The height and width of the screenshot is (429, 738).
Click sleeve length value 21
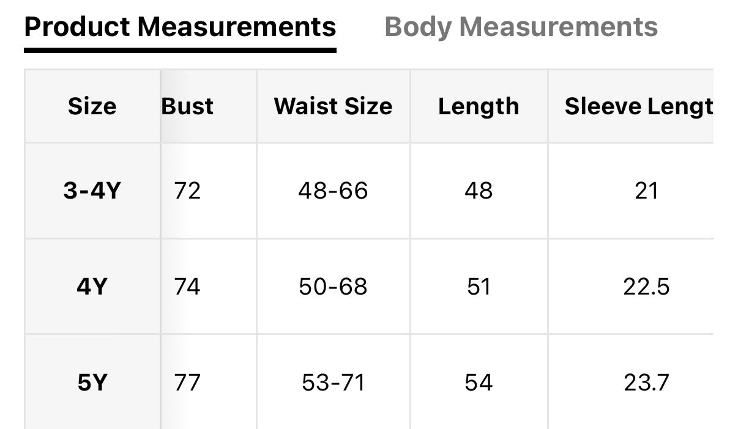tap(646, 191)
